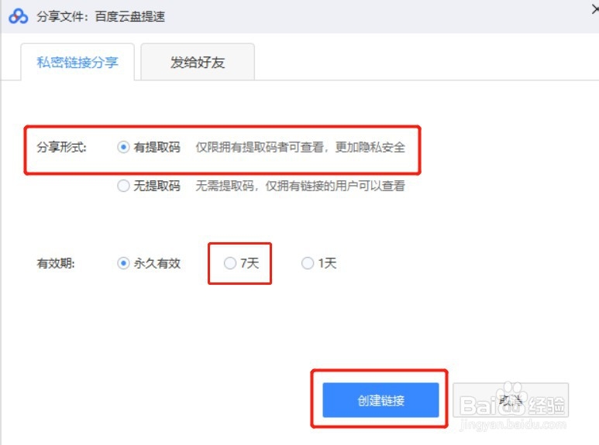The width and height of the screenshot is (599, 445).
Task: Click the 有效期 label
Action: click(56, 263)
